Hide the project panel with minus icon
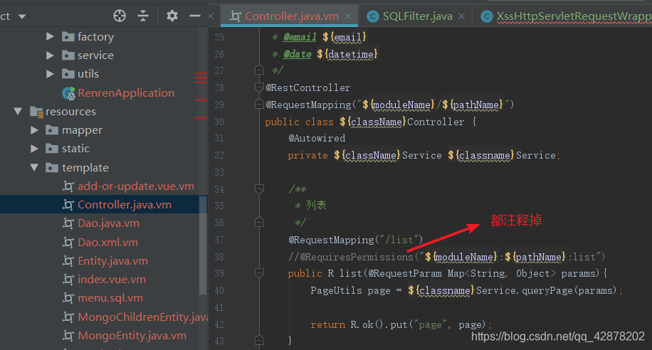 pyautogui.click(x=194, y=16)
